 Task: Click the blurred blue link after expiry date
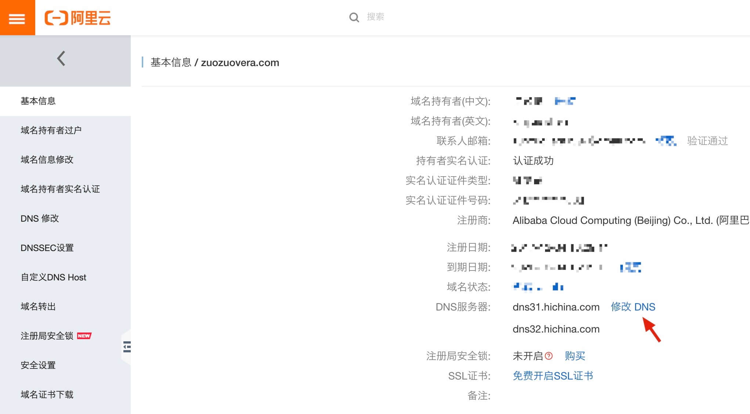(631, 267)
